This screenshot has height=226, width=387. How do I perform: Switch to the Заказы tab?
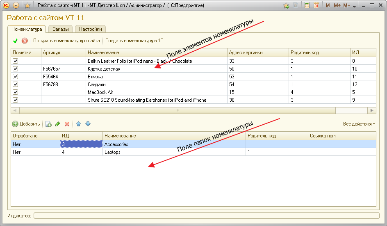click(61, 29)
